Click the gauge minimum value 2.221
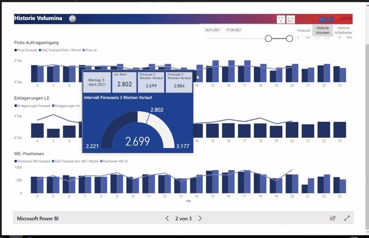Screen dimensions: 369x238 (92, 146)
